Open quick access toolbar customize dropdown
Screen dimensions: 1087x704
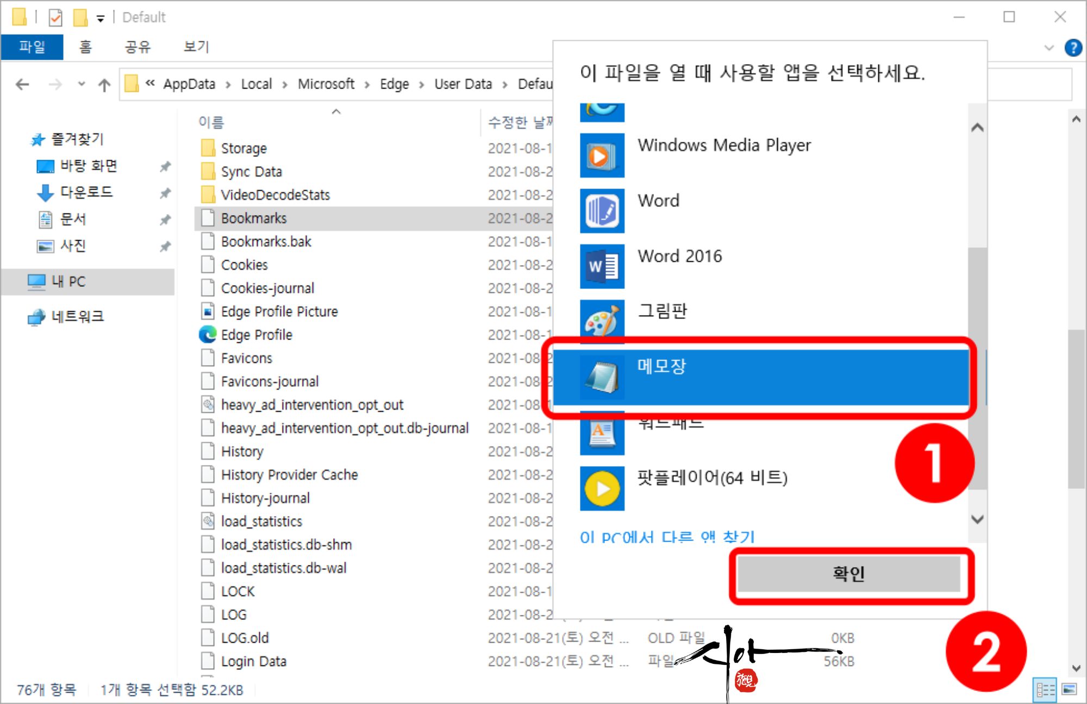tap(101, 18)
